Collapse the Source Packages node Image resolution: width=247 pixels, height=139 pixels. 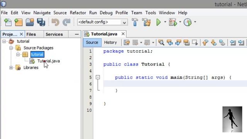point(11,48)
